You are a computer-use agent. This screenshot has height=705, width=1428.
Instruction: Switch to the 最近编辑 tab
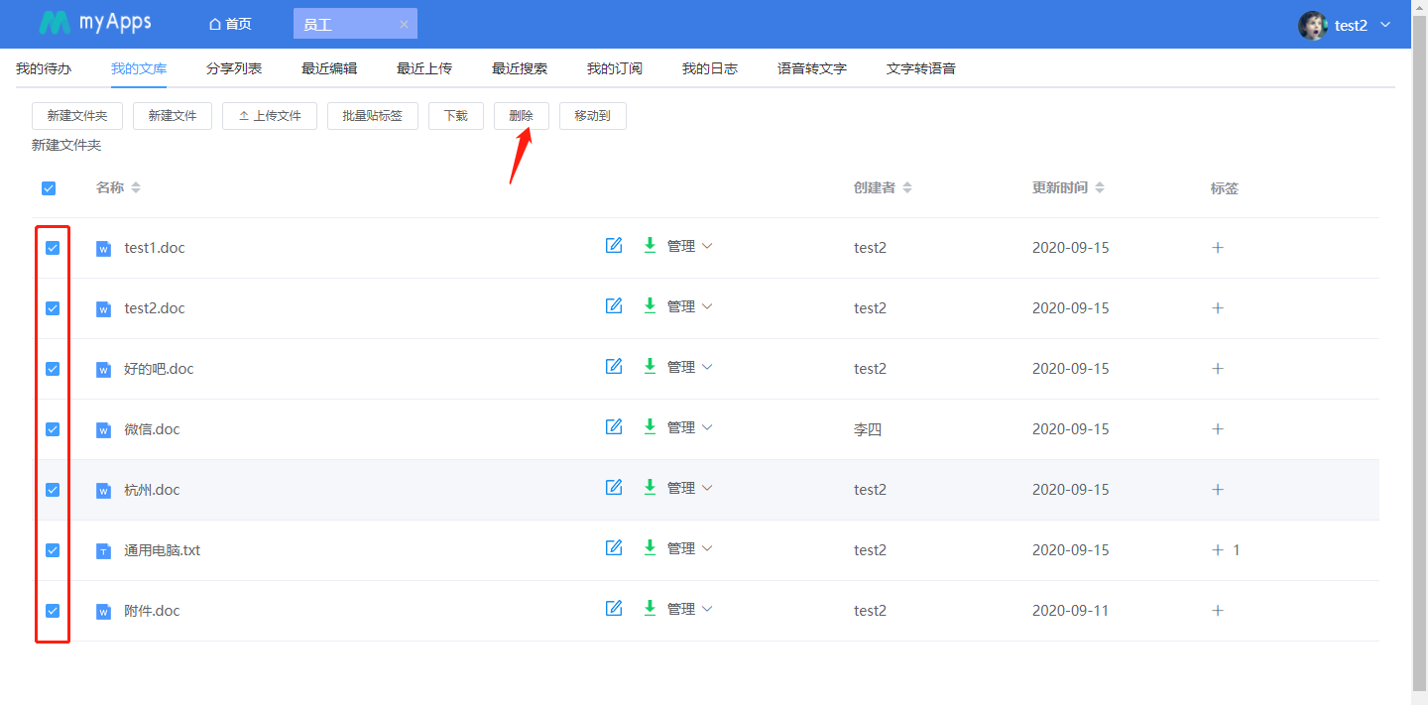pos(329,68)
